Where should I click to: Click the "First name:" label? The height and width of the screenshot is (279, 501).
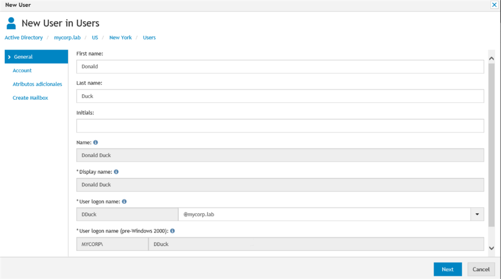[x=90, y=53]
